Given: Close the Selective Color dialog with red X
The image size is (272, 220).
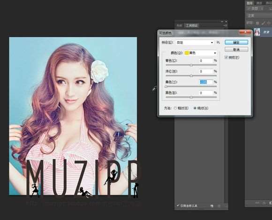Looking at the screenshot, I should [245, 32].
